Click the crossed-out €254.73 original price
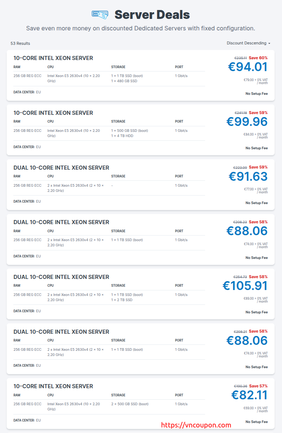The width and height of the screenshot is (282, 433). coord(240,277)
